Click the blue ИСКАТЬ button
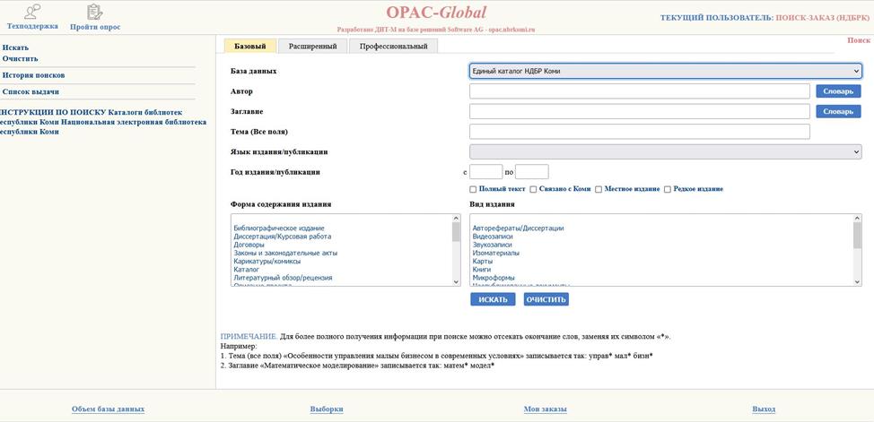The height and width of the screenshot is (422, 874). [x=493, y=299]
